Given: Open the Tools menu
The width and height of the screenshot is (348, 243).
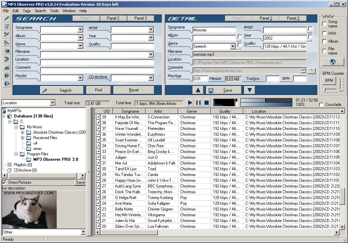Looking at the screenshot, I should (54, 11).
